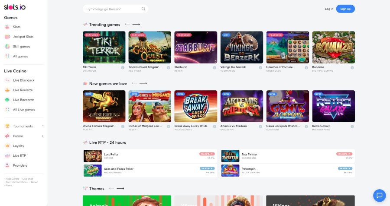Screen dimensions: 390x206
Task: Open the Riches of Midgard thumbnail
Action: click(x=150, y=106)
